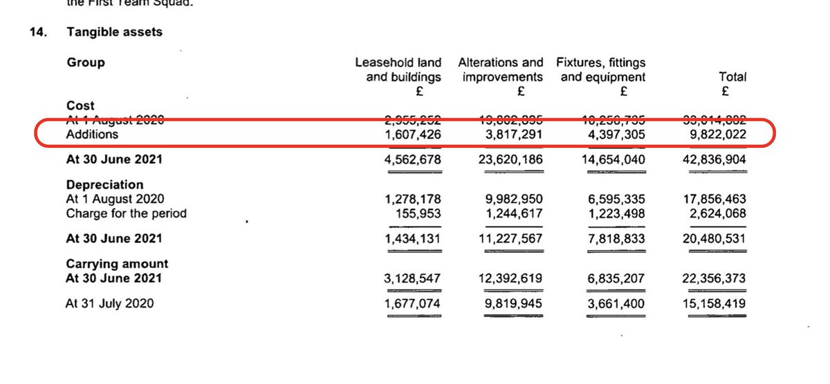Click 'At 1 August 2020' in Depreciation section
This screenshot has height=384, width=830.
(115, 200)
